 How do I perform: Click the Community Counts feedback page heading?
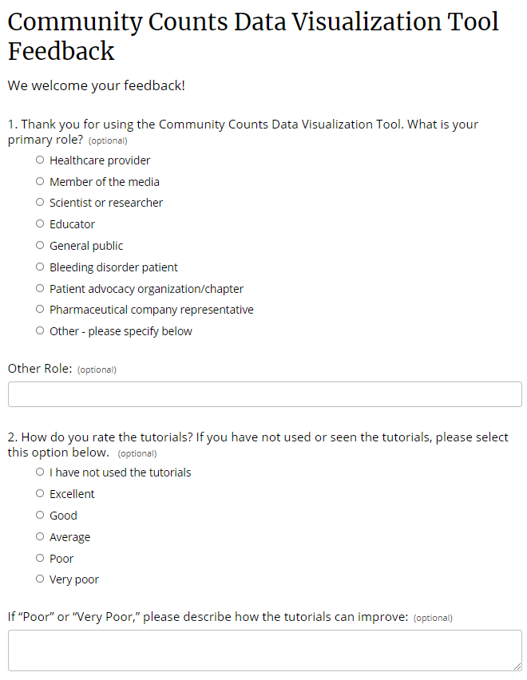tap(253, 36)
